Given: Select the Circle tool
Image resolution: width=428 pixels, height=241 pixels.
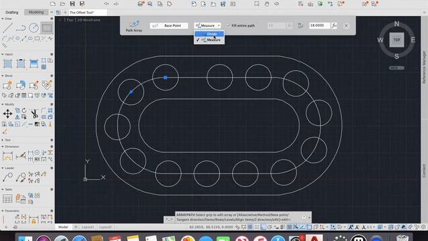Looking at the screenshot, I should 33,27.
